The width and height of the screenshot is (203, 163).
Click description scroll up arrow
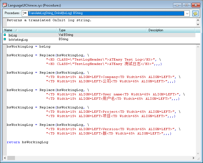(x=198, y=20)
